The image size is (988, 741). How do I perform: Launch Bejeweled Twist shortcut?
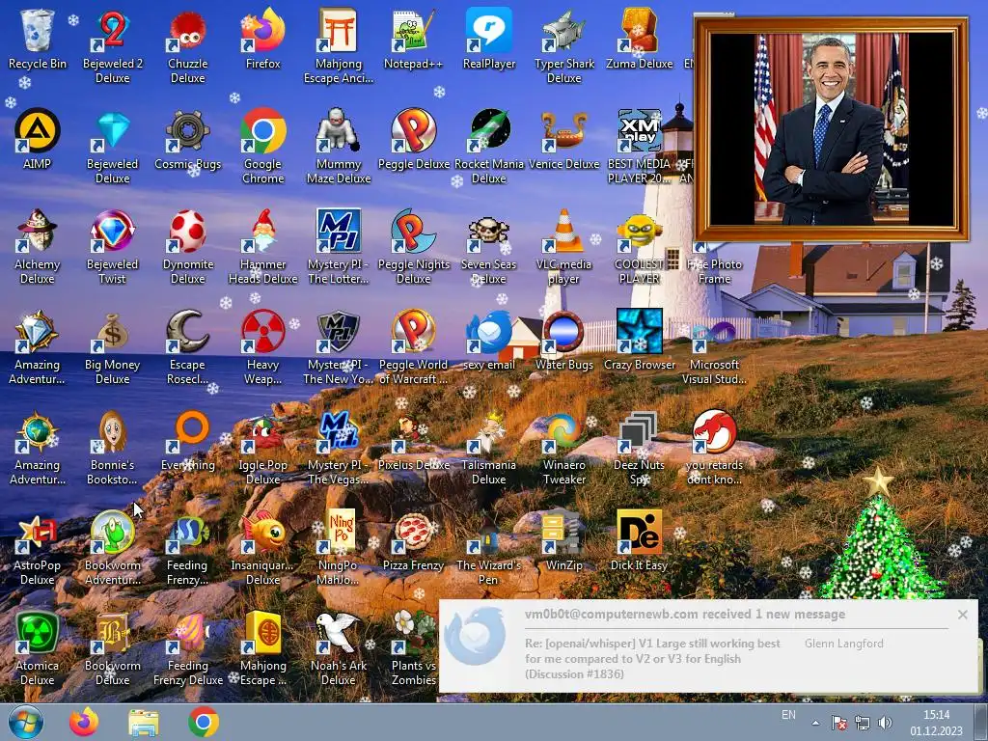click(x=112, y=246)
